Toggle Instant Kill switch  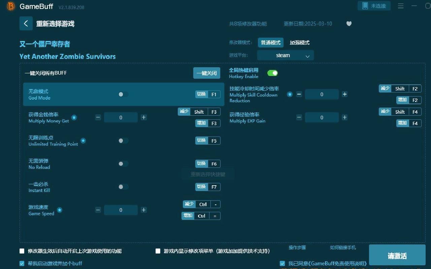click(x=123, y=187)
